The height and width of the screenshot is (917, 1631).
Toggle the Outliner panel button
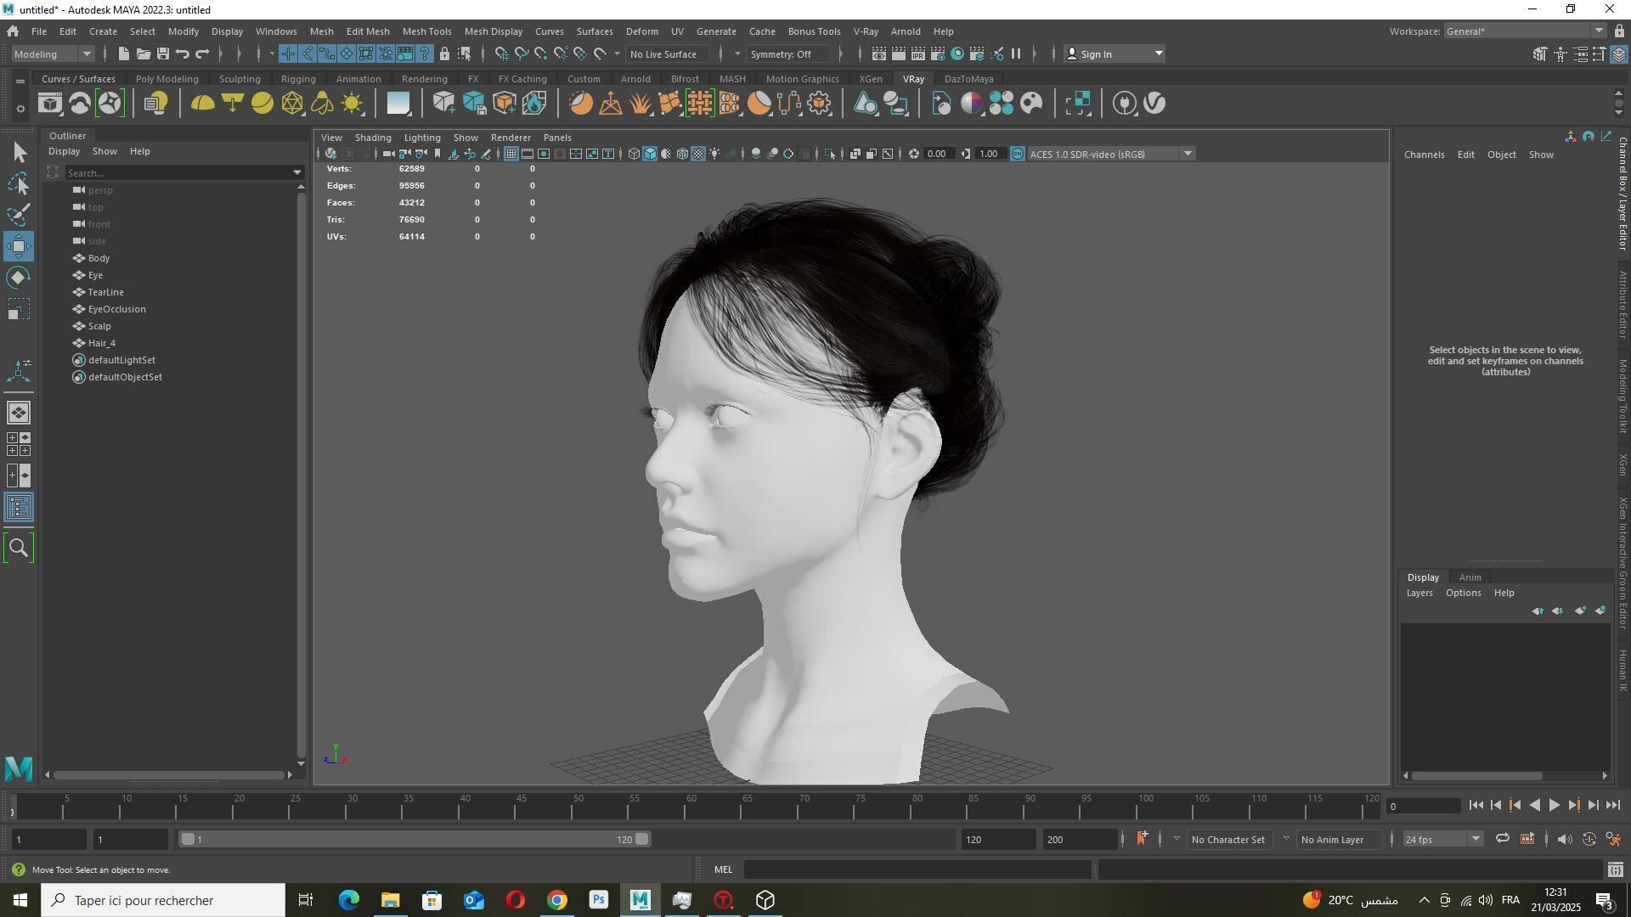click(19, 508)
